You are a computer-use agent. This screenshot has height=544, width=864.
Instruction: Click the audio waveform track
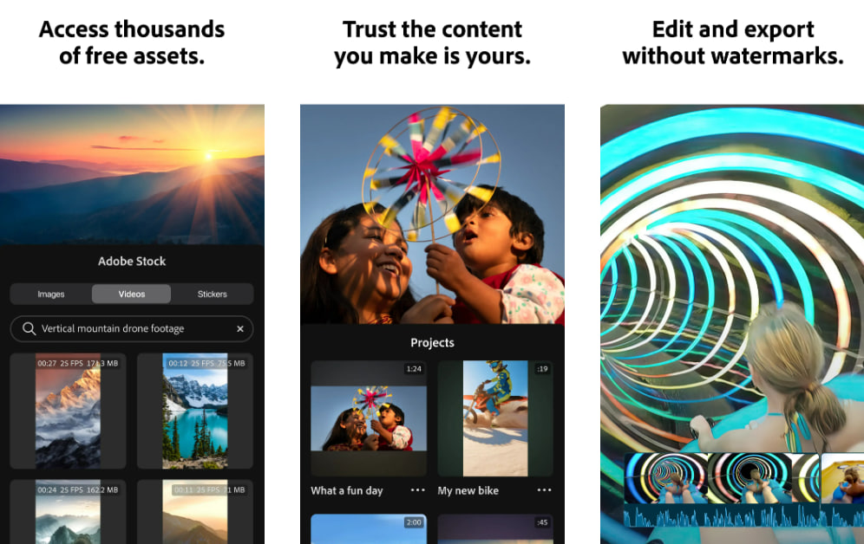click(x=744, y=517)
